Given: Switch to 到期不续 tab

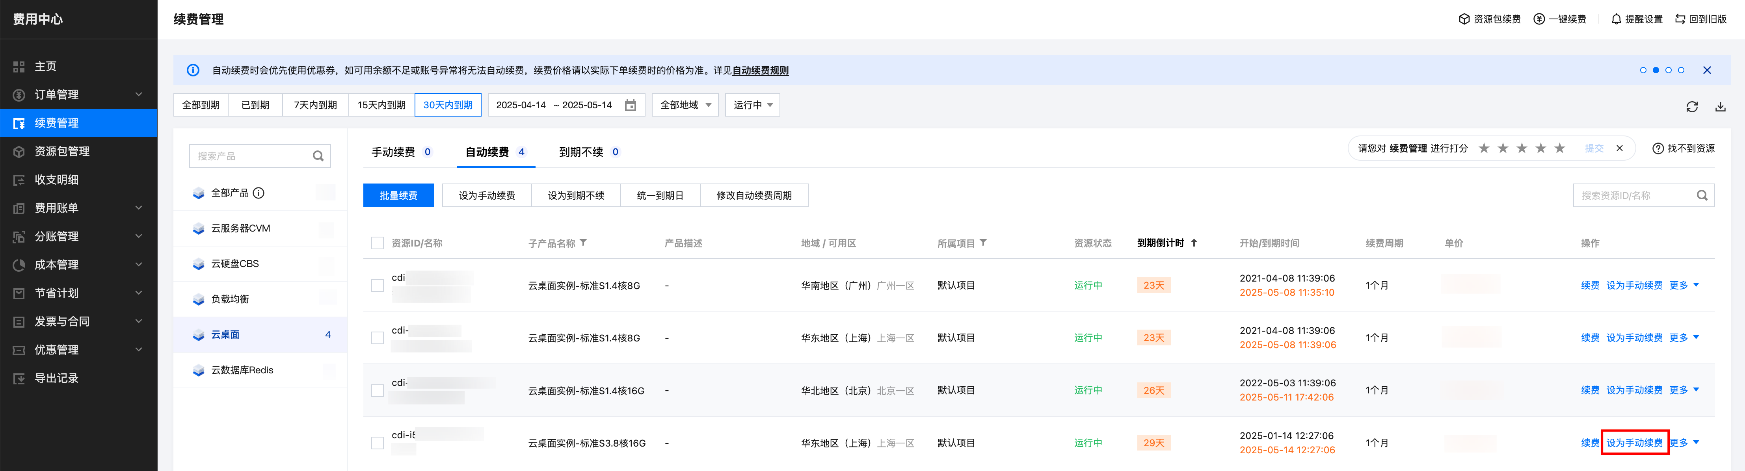Looking at the screenshot, I should 589,152.
